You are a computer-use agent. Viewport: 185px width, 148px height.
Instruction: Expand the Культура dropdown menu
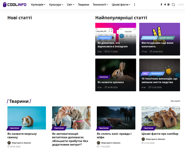tap(56, 5)
